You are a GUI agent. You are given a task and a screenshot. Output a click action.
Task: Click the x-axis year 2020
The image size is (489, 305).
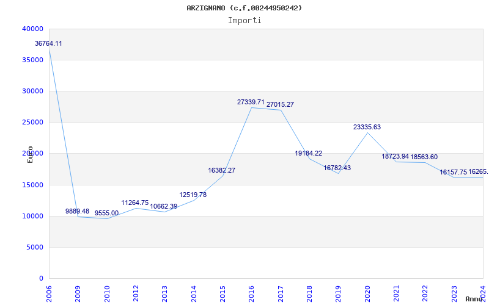(x=367, y=294)
